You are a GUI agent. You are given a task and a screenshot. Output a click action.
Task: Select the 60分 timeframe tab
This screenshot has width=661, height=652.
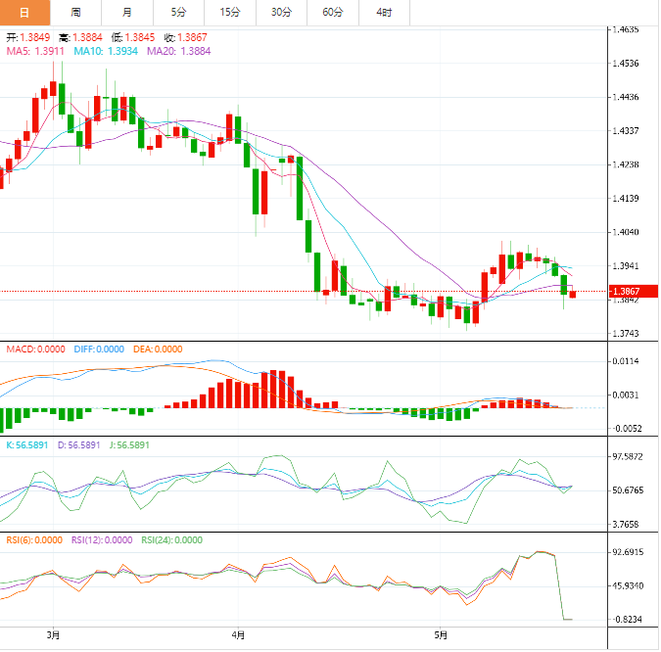pyautogui.click(x=333, y=13)
